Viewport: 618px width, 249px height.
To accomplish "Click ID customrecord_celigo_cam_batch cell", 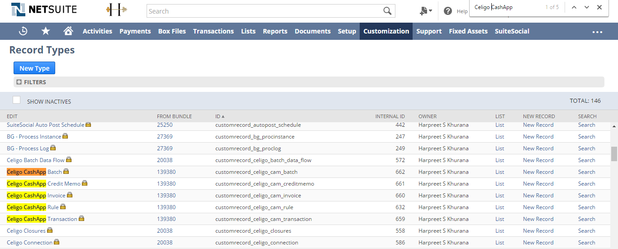I will (256, 172).
